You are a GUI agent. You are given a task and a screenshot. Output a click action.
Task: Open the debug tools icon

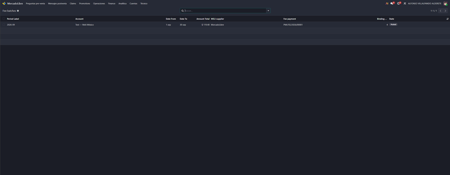[x=405, y=4]
